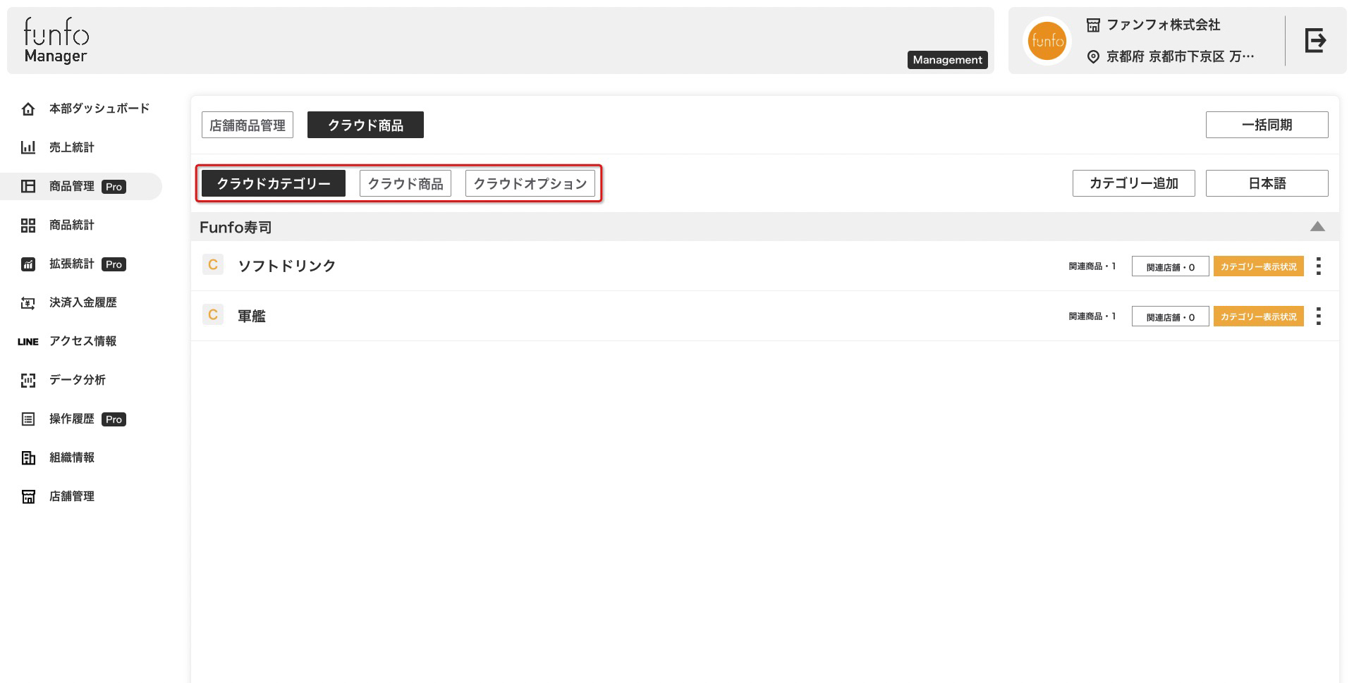Click the C badge of ソフトドリンク
Viewport: 1354px width, 683px height.
213,264
